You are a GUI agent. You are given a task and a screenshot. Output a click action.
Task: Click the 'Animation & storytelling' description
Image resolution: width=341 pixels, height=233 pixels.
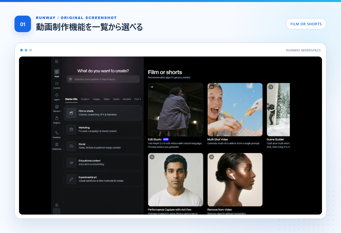91,164
